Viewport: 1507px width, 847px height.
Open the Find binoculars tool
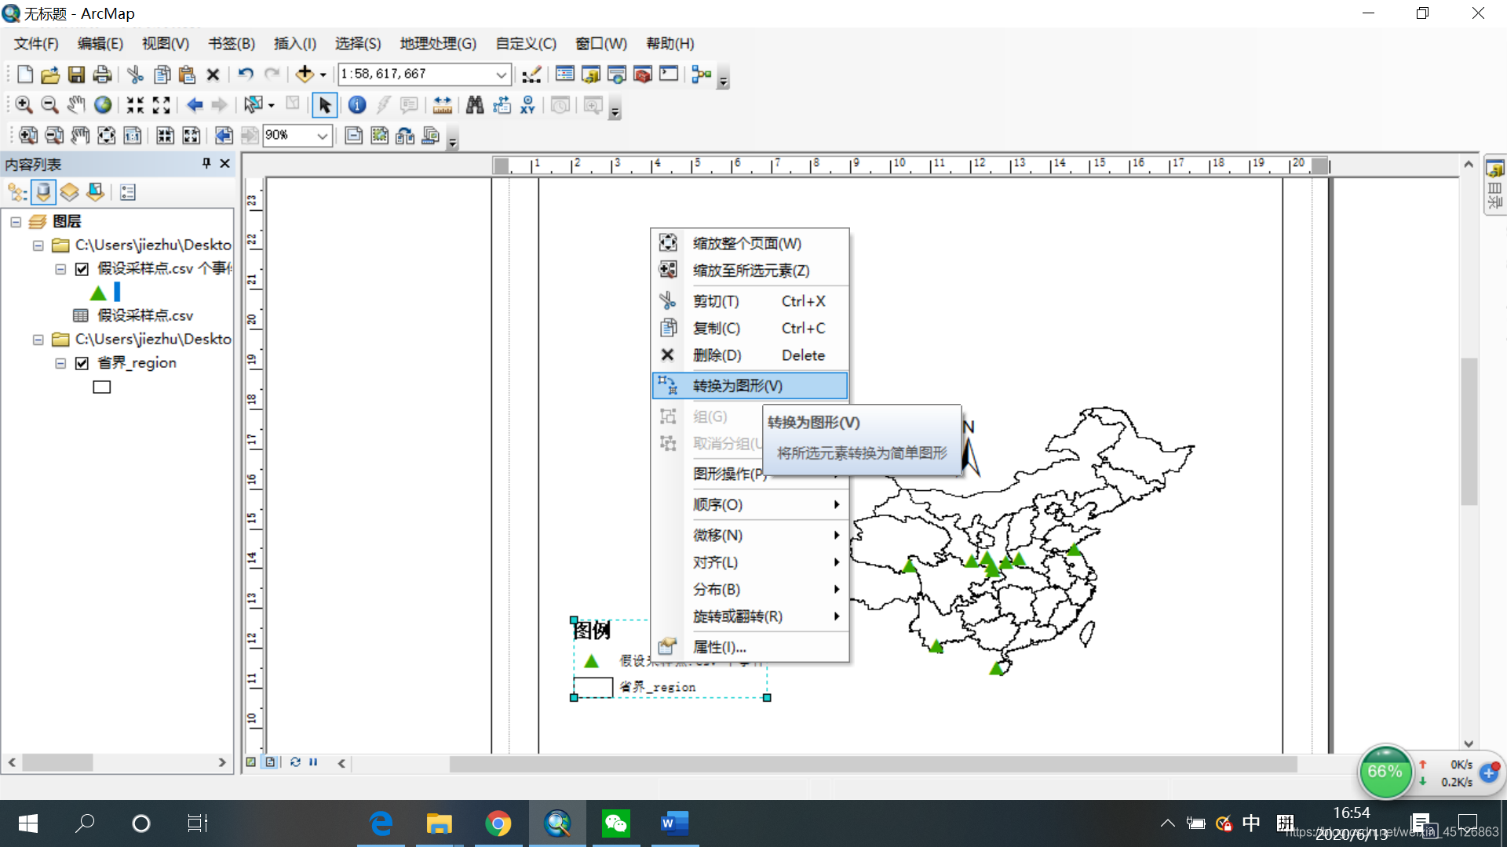tap(475, 105)
